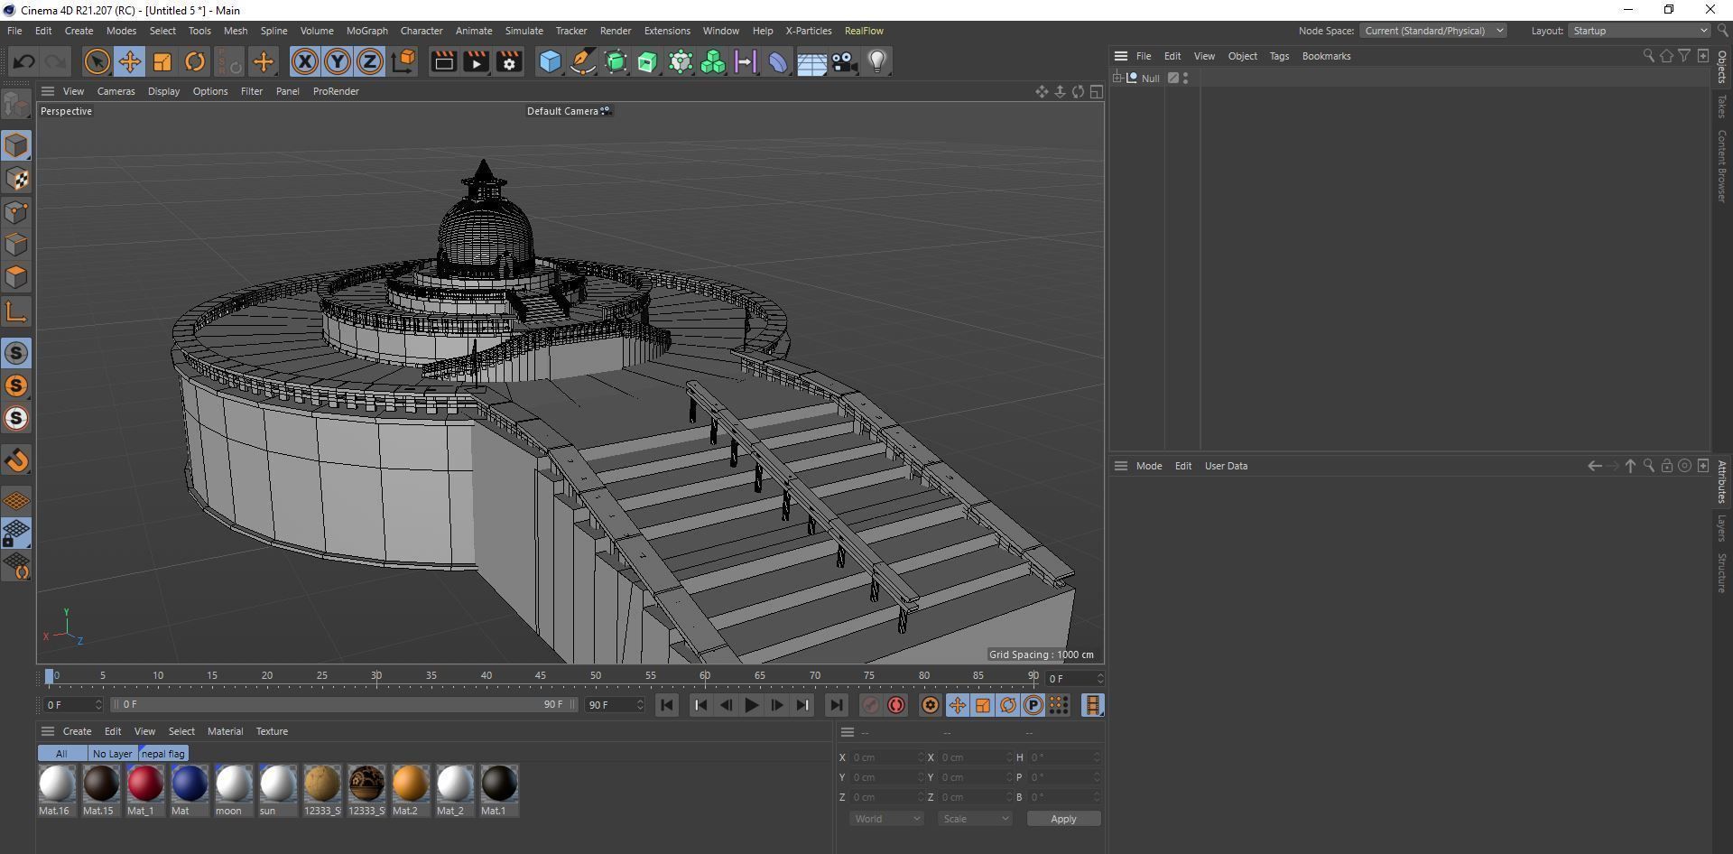Expand the Null object hierarchy
Screen dimensions: 1733x854
click(1117, 78)
